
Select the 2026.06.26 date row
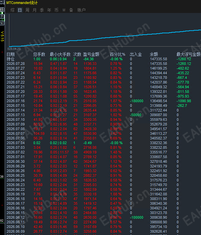[x=16, y=171]
